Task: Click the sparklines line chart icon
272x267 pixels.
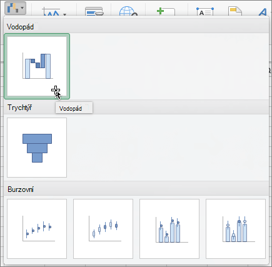Action: tap(51, 12)
